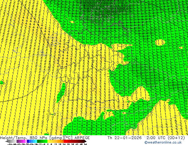The height and width of the screenshot is (145, 188).
Task: Click the bright yellow legend swatch above 0
Action: [48, 141]
